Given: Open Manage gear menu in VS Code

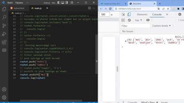Looking at the screenshot, I should point(4,97).
